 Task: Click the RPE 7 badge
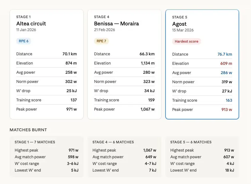pyautogui.click(x=101, y=41)
